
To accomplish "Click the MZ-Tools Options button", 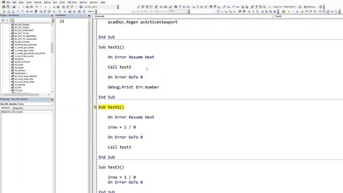I will click(310, 7).
